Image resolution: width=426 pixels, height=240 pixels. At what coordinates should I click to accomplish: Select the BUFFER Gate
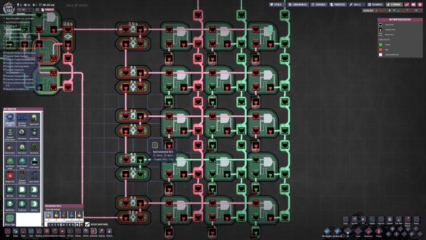coord(10,205)
